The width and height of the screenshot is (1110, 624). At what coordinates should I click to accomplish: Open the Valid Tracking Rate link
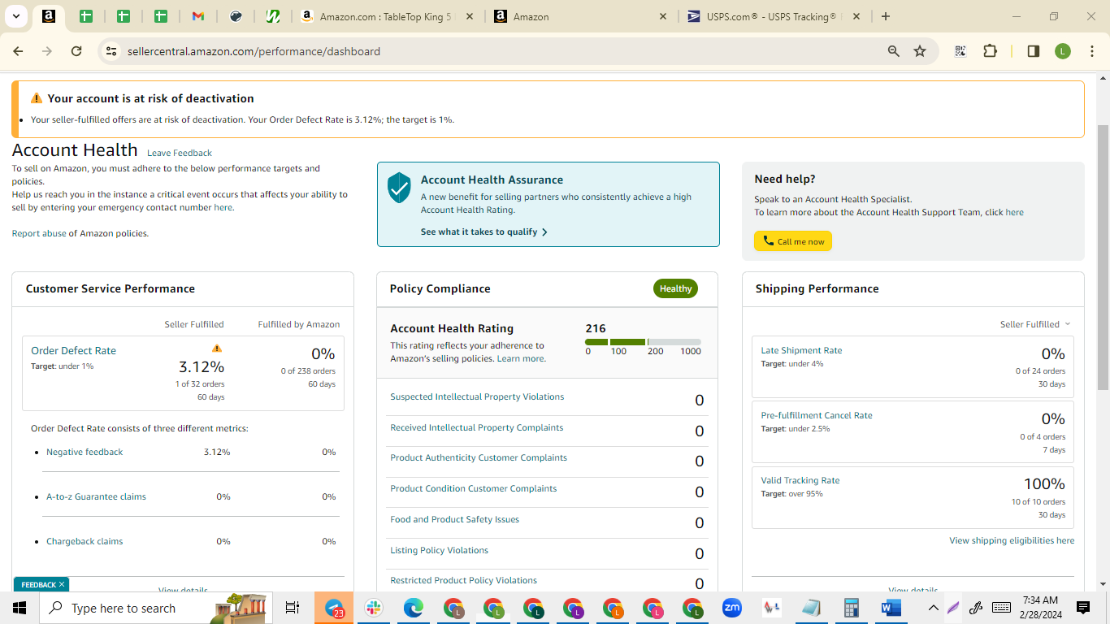point(800,481)
